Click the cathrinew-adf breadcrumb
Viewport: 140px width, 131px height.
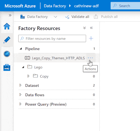86,6
